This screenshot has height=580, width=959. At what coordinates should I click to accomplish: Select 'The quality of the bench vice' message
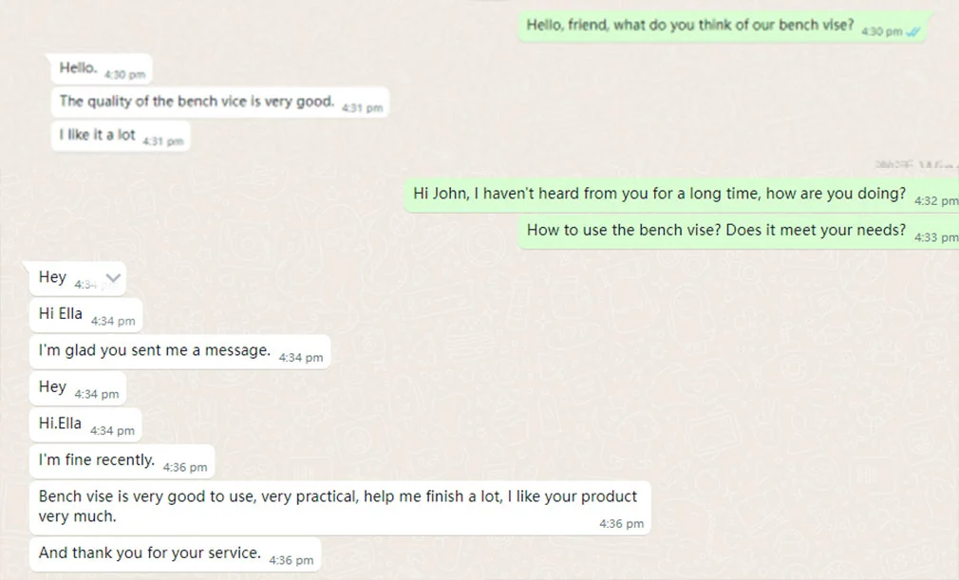pos(197,102)
